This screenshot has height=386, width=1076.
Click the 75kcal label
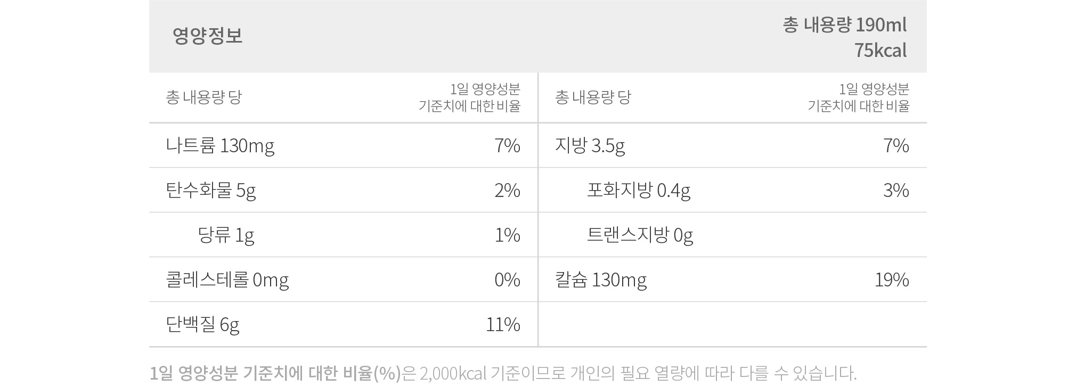881,51
